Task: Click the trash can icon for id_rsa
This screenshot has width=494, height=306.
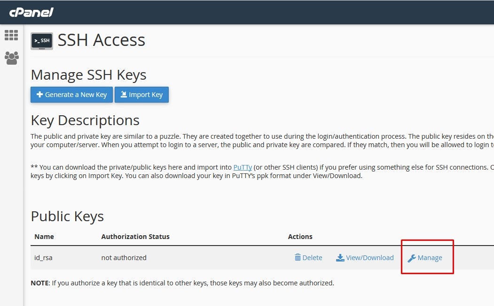Action: [x=298, y=258]
